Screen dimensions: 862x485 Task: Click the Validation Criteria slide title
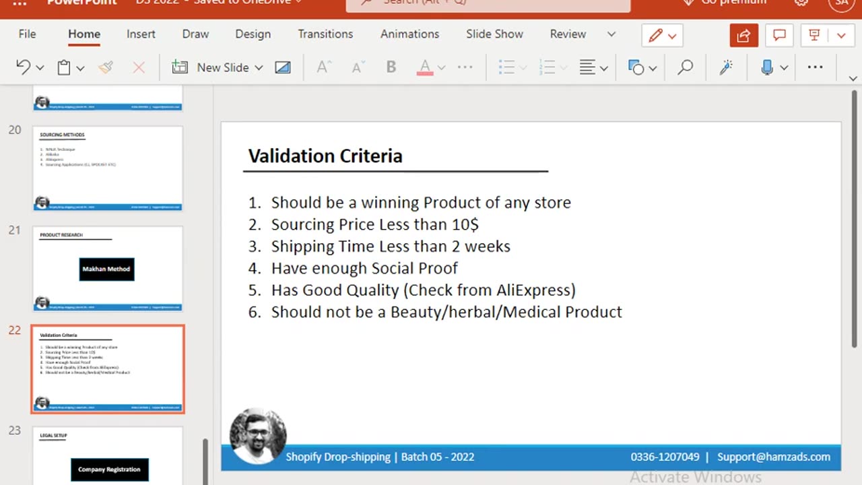325,156
